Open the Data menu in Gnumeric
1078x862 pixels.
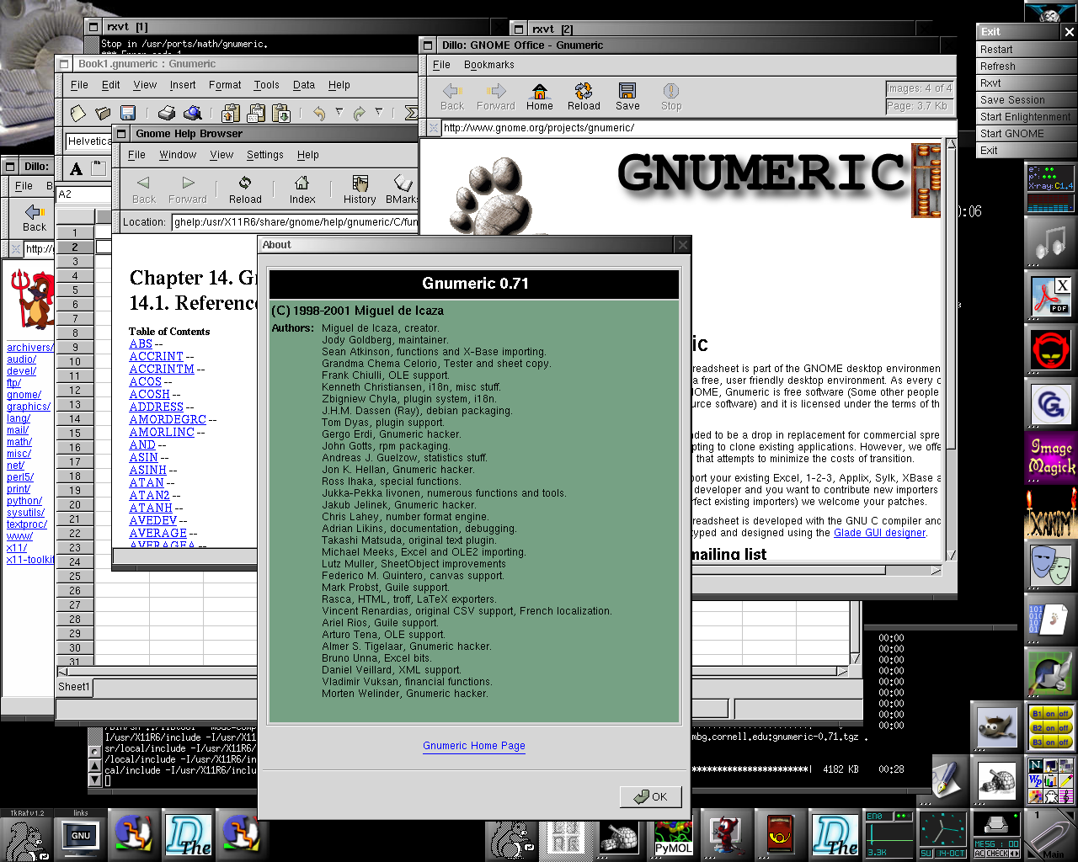click(304, 85)
